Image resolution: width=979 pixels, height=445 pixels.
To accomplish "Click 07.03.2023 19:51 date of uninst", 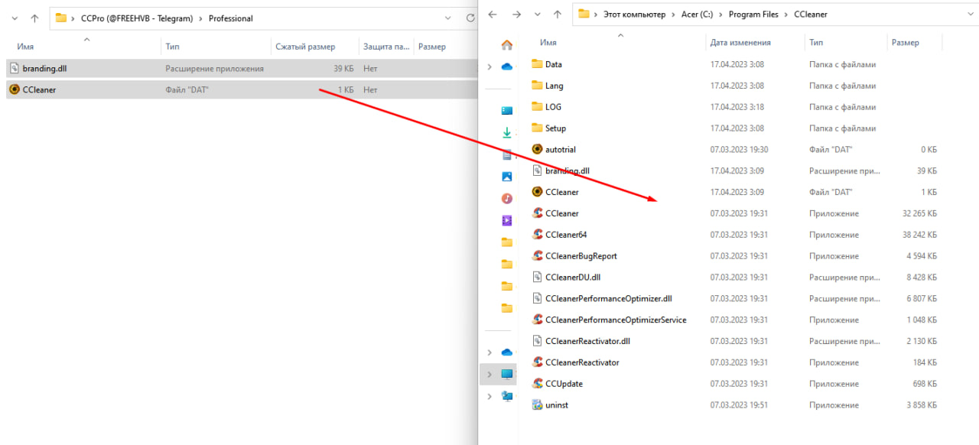I will point(739,405).
